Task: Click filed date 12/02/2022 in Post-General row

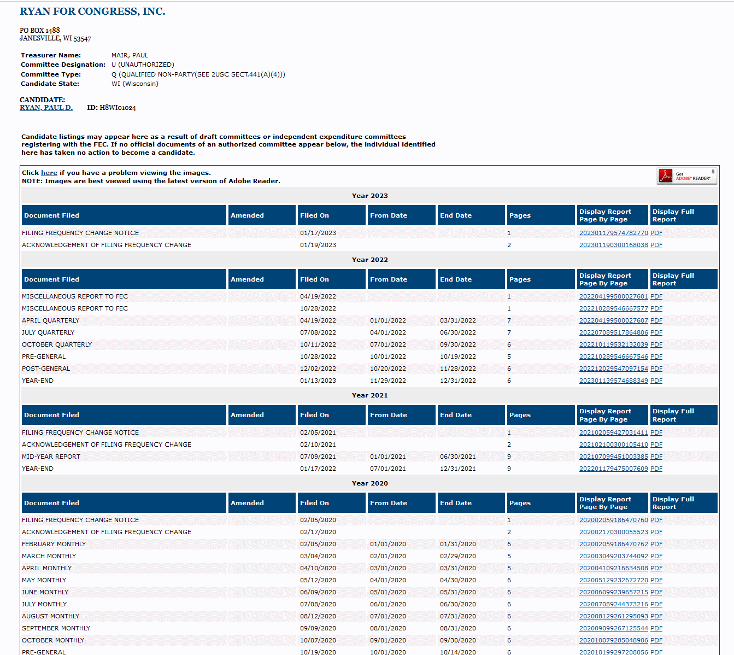Action: (318, 369)
